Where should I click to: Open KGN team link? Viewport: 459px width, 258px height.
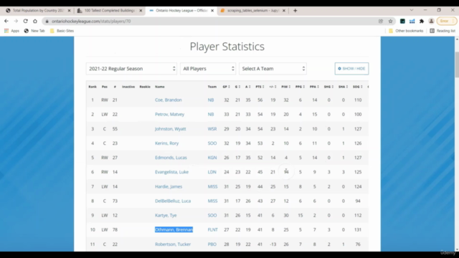212,158
